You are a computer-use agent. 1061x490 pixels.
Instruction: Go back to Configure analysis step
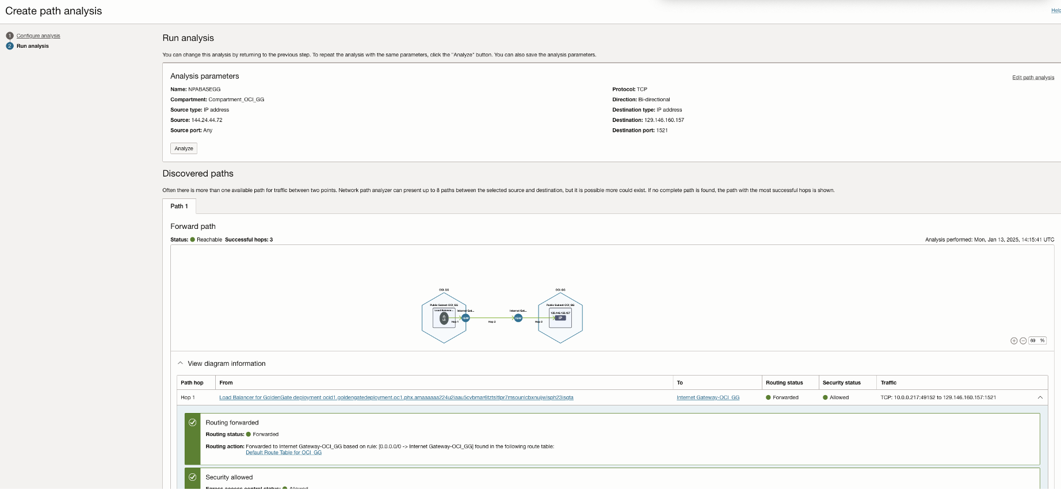[x=39, y=36]
